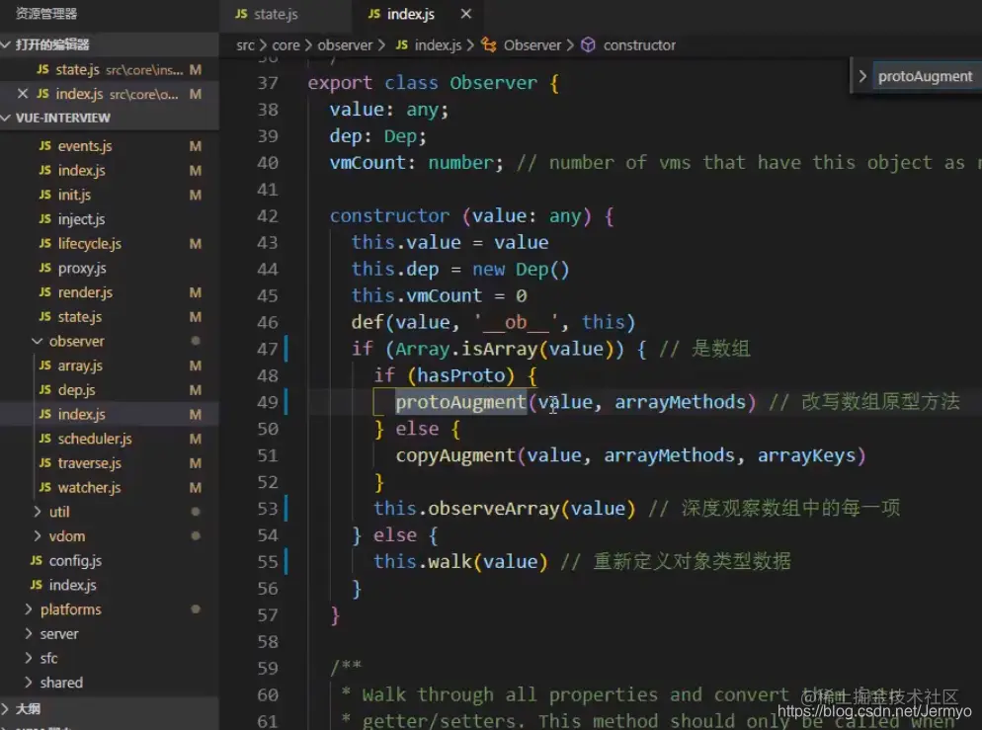Viewport: 982px width, 730px height.
Task: Open state.js from the open editors list
Action: point(110,69)
